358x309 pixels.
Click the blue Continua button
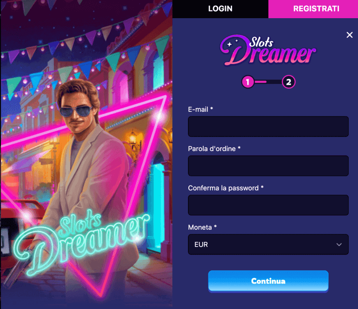tap(268, 281)
